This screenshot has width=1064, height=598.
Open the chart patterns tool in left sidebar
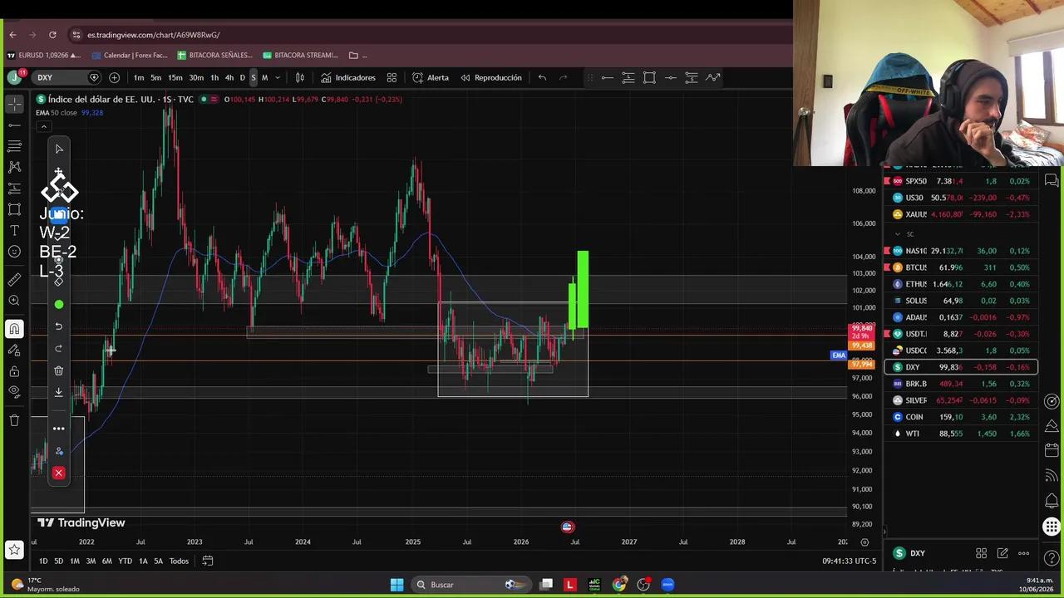(14, 167)
